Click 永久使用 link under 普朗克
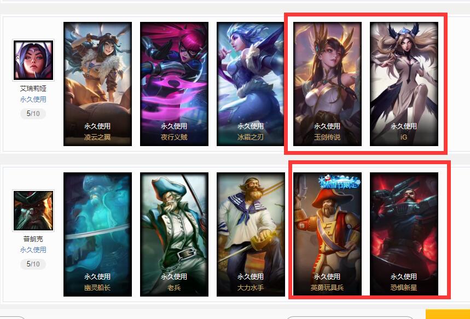Screen dimensions: 470x319 (33, 250)
